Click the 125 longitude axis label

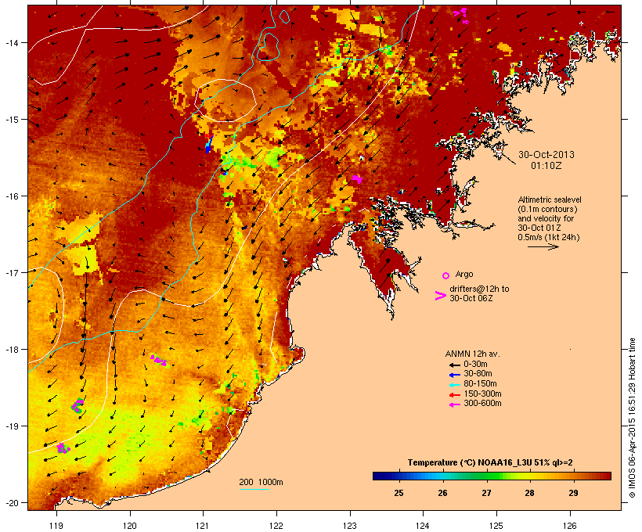[496, 526]
